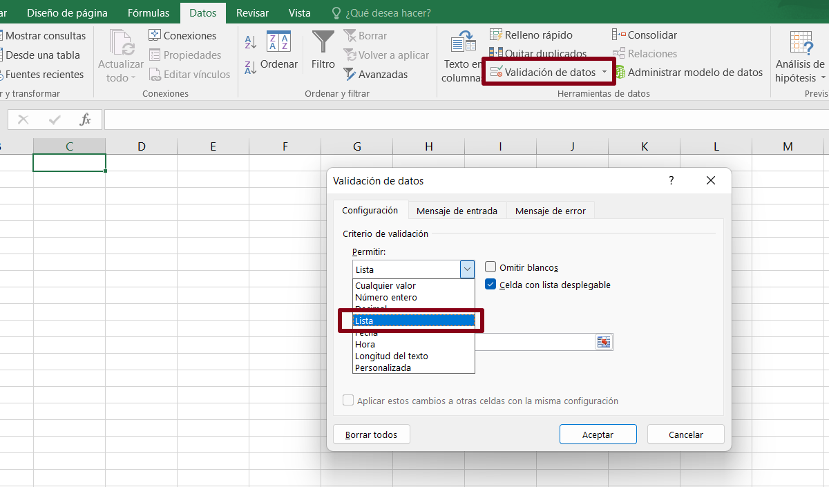829x487 pixels.
Task: Click Cancelar in the dialog
Action: (686, 435)
